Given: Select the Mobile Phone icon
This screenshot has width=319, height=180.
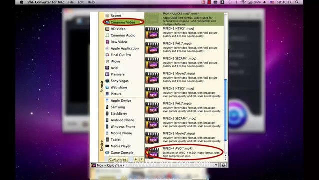Looking at the screenshot, I should [x=107, y=133].
